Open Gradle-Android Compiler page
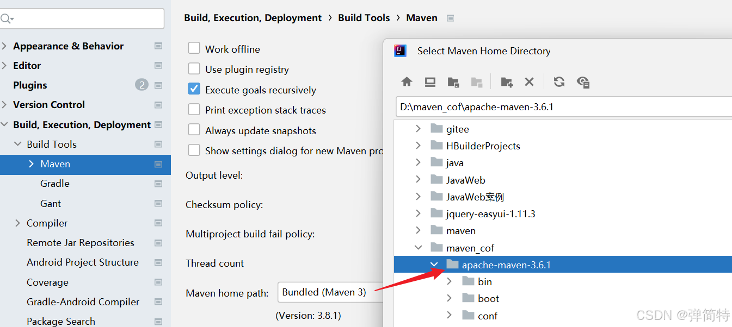 click(x=83, y=302)
